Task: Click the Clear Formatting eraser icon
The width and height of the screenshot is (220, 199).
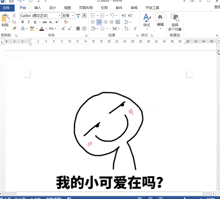Action: coord(66,22)
